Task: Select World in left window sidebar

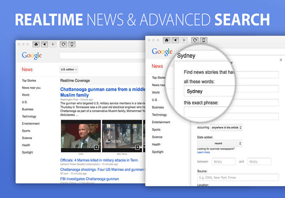Action: point(26,95)
